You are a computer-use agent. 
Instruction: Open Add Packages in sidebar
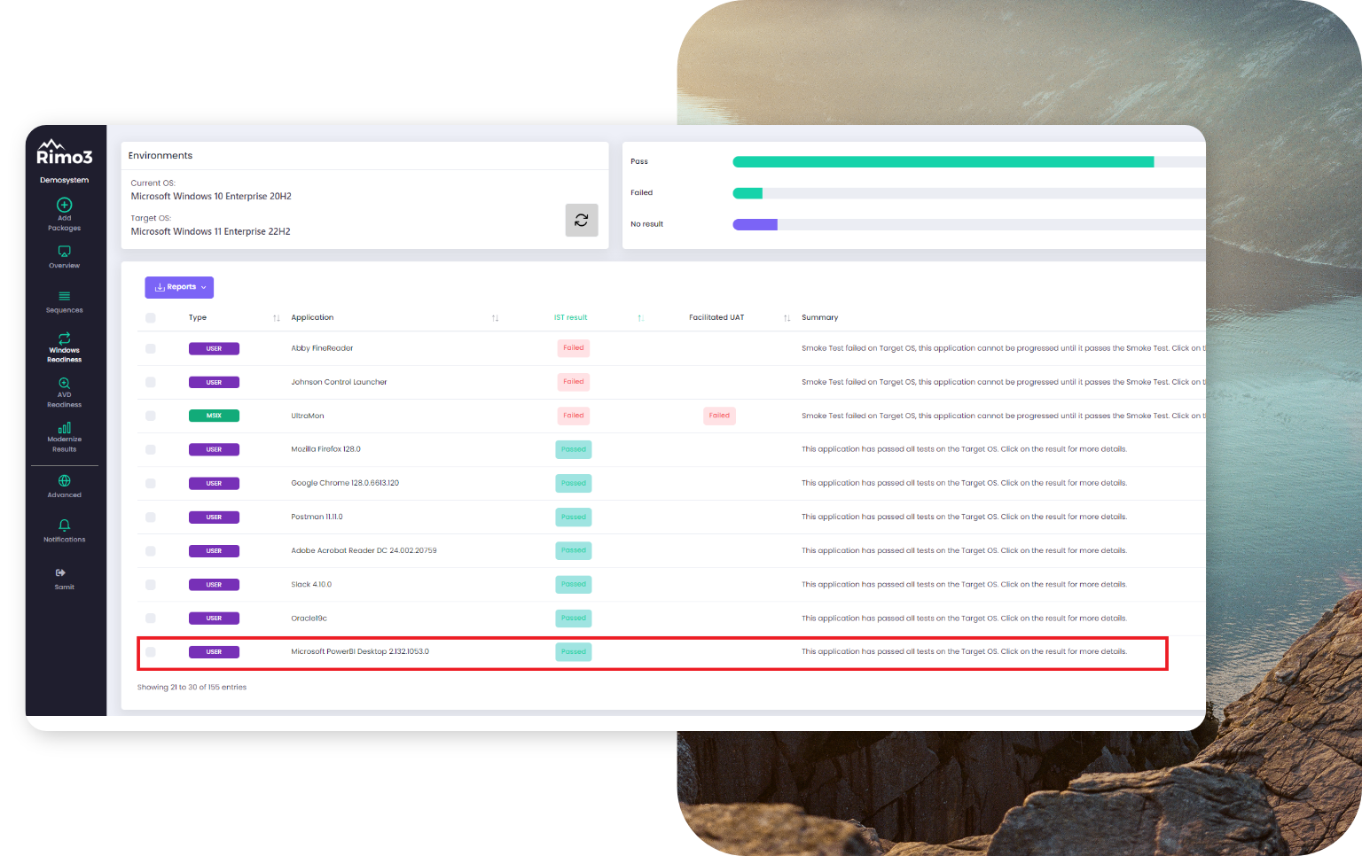64,214
